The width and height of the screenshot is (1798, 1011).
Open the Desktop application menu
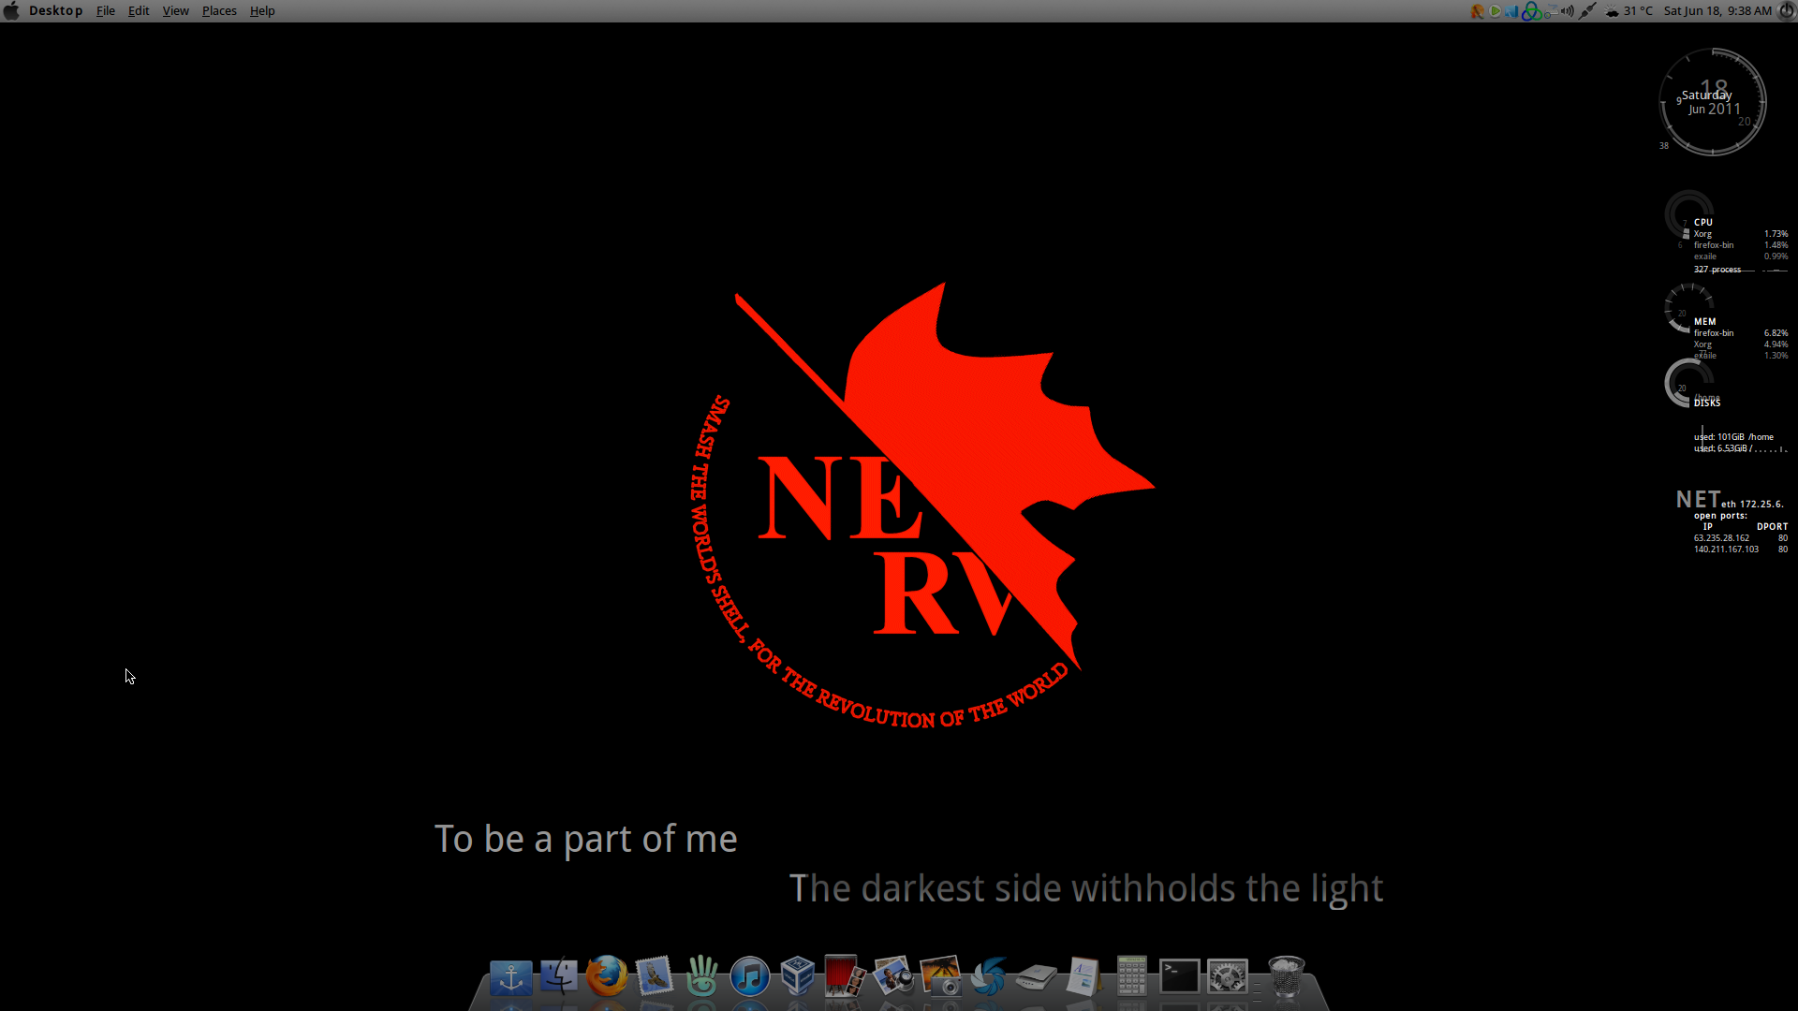(55, 11)
